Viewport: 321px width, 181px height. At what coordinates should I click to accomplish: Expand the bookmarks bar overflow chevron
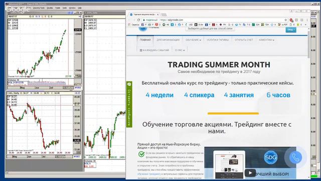(305, 25)
